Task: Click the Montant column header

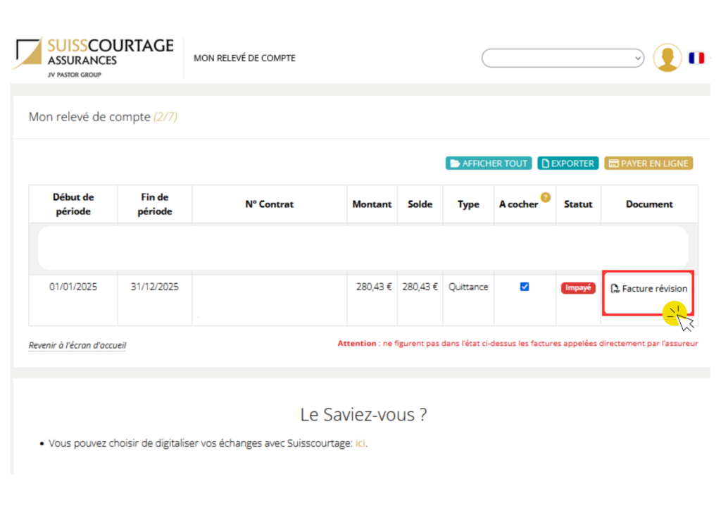Action: [372, 204]
